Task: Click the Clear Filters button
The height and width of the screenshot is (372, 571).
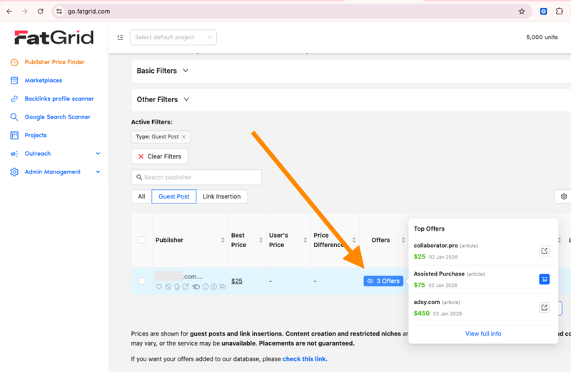Action: coord(159,156)
